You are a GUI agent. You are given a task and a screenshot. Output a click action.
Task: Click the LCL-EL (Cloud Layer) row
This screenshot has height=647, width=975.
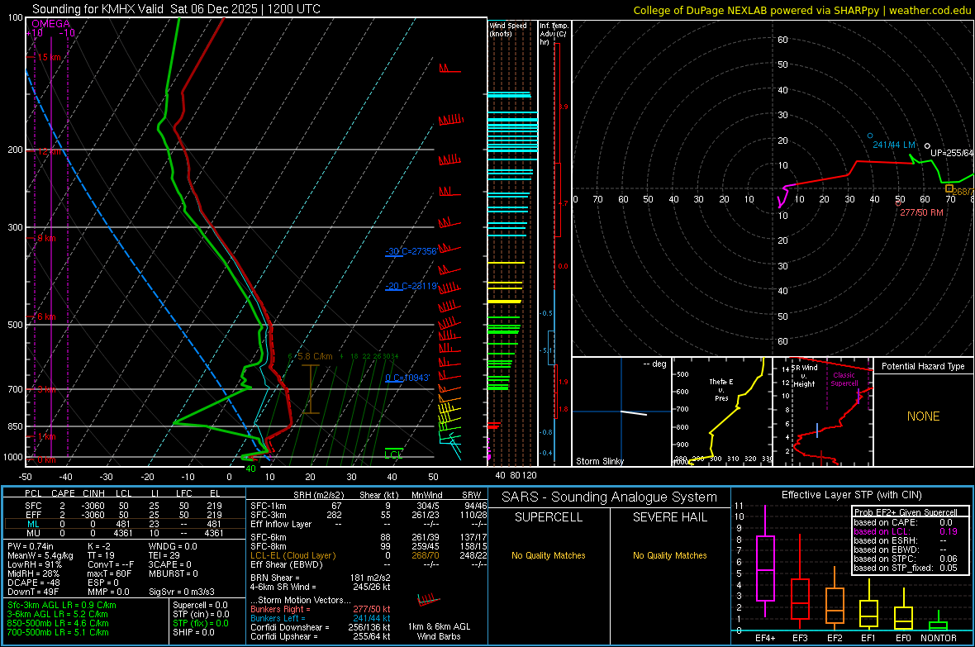click(369, 555)
